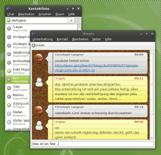The image size is (161, 155).
Task: Open the blurred link in 00:09 message
Action: pos(96,68)
